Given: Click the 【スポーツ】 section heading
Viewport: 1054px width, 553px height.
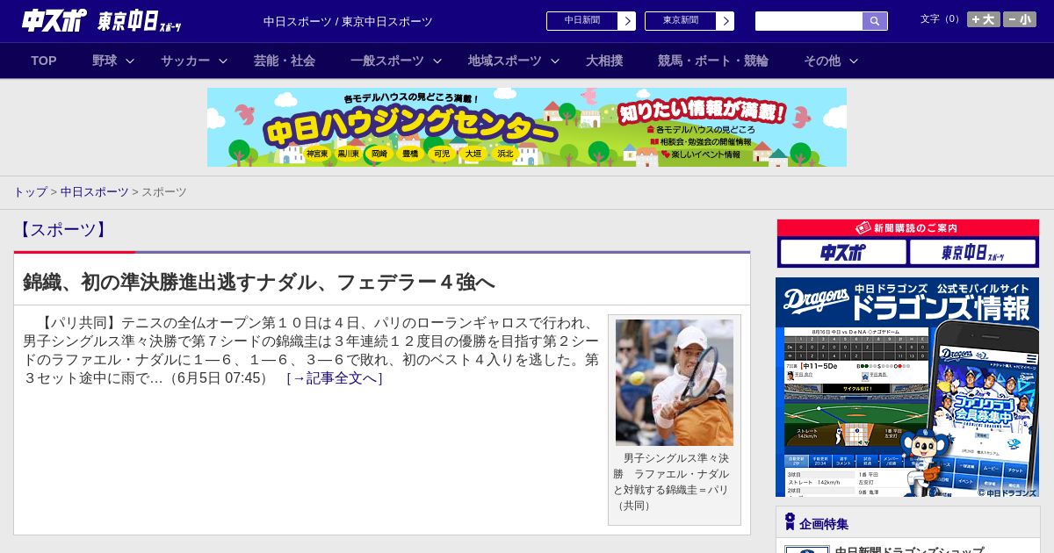Looking at the screenshot, I should point(63,230).
